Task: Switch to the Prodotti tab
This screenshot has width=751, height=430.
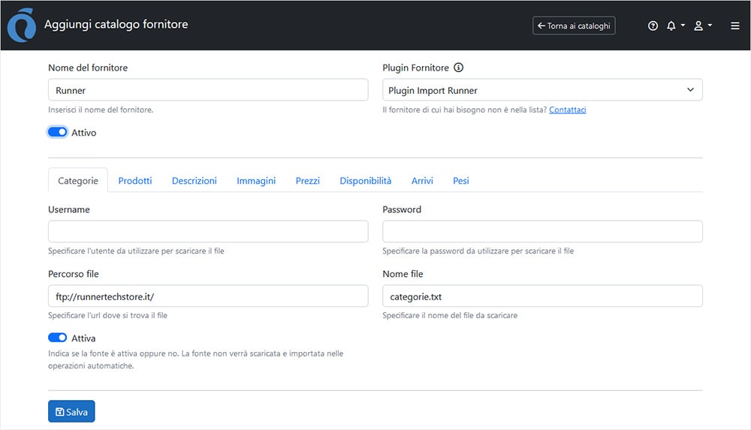Action: pyautogui.click(x=135, y=180)
